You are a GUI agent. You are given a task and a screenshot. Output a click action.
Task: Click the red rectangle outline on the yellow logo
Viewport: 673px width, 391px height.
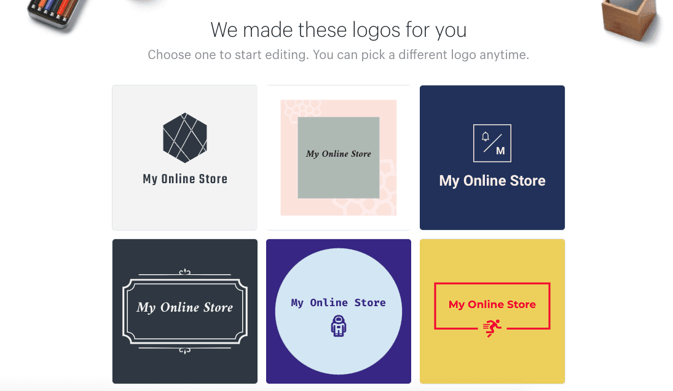[435, 306]
